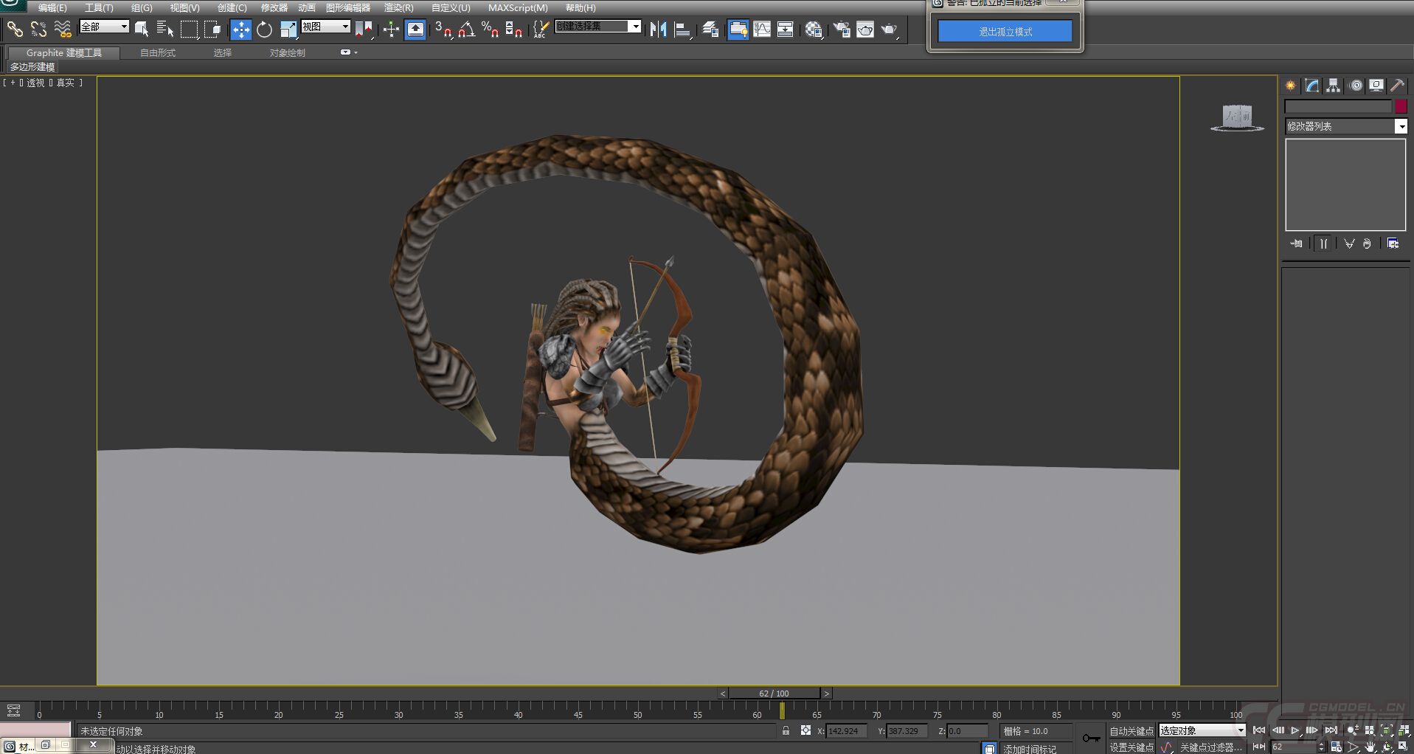Open the Rendered Frame Window icon
The width and height of the screenshot is (1414, 754).
pos(865,30)
